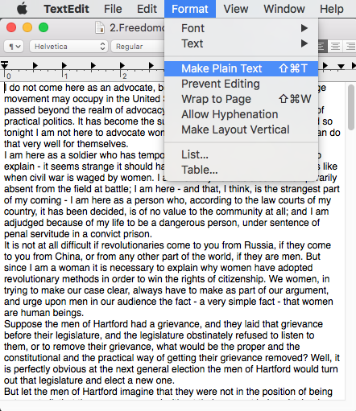Click the tab stop marker at inch 1
Viewport: 356px width, 411px height.
[64, 65]
